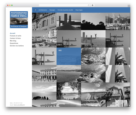The image size is (136, 115).
Task: Open the harbor with waterfront buildings photo
Action: click(44, 39)
